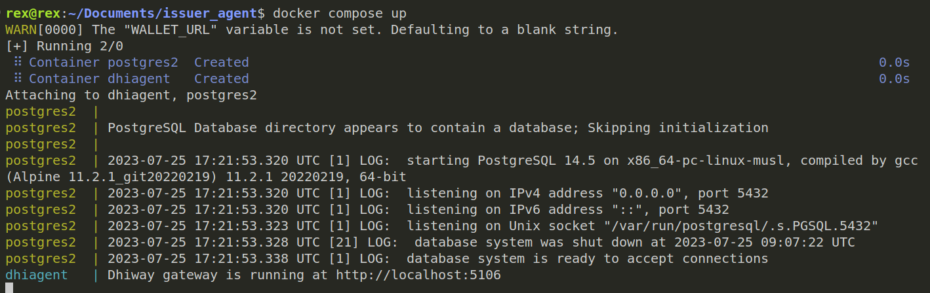This screenshot has width=930, height=293.
Task: Click the "[+] Running 2/0" status line
Action: (x=64, y=46)
